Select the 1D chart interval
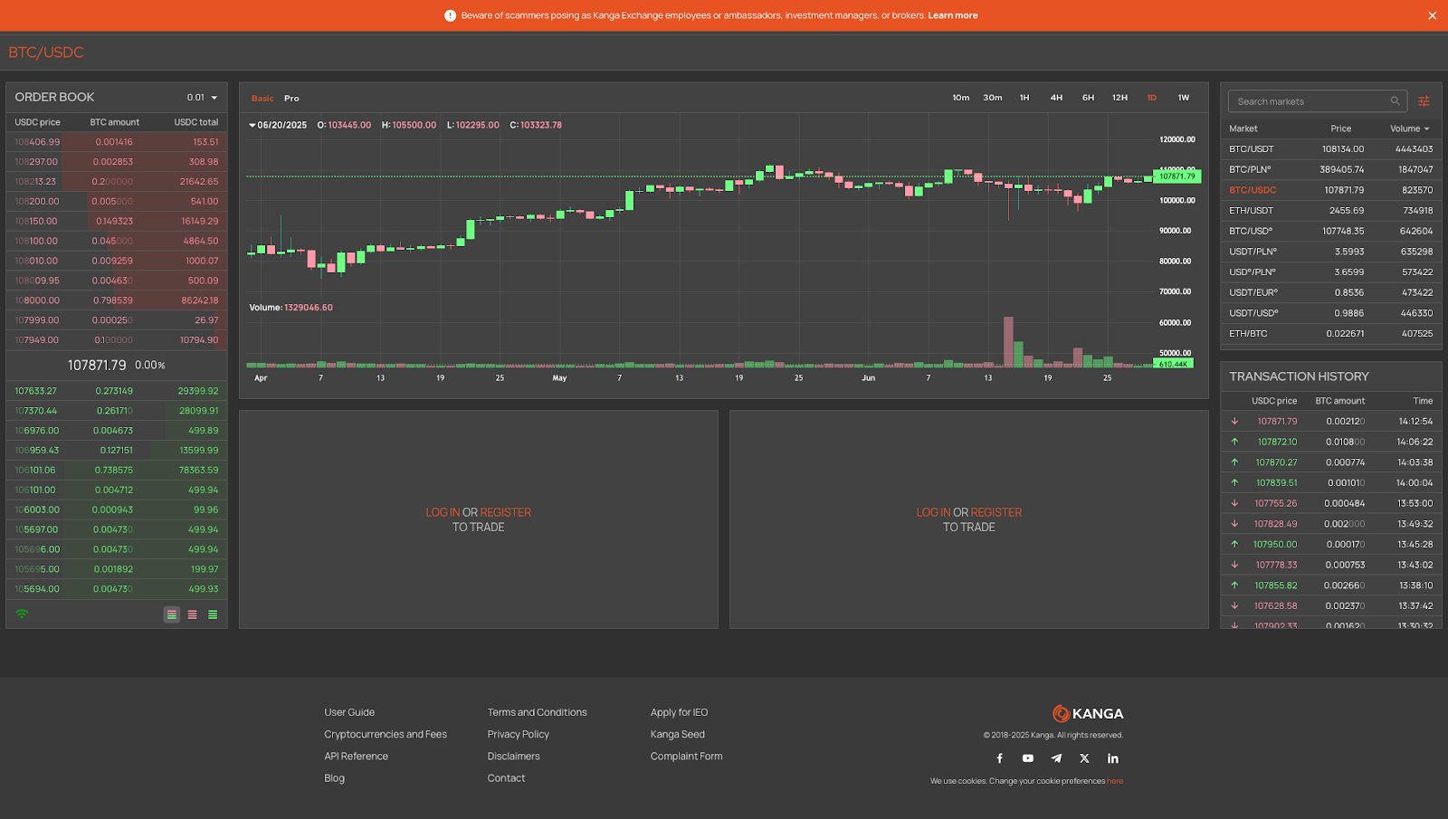1448x819 pixels. pyautogui.click(x=1151, y=98)
